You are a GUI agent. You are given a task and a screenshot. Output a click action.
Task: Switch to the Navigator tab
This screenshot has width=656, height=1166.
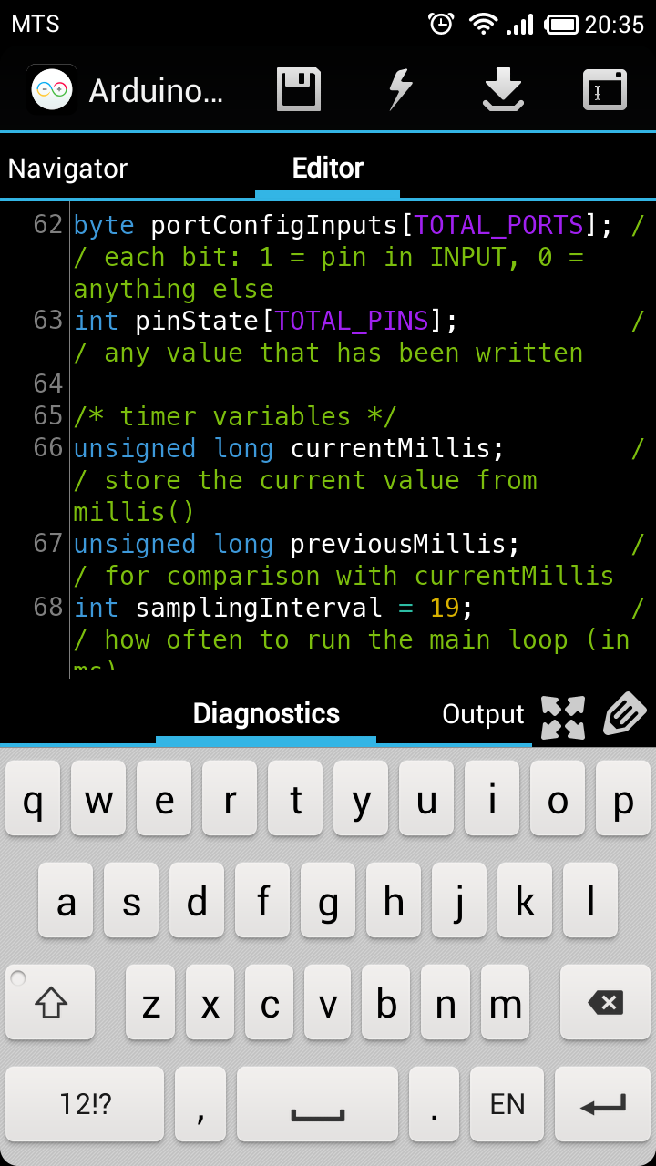click(x=67, y=168)
